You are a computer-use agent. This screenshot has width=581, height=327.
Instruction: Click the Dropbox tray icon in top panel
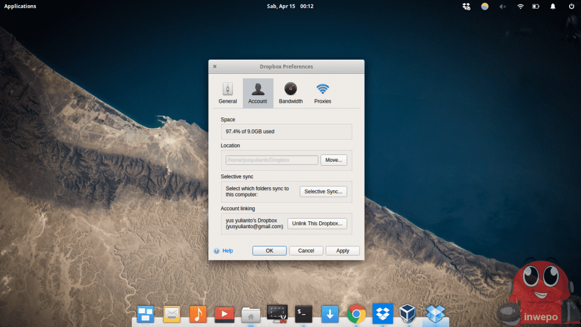[x=466, y=6]
